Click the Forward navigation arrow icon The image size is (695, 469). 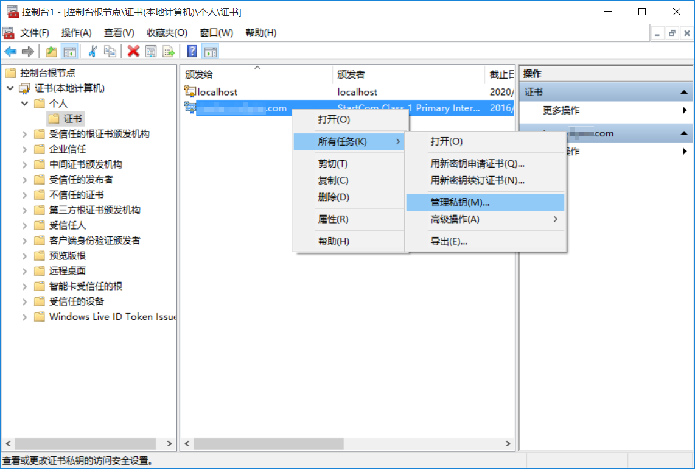coord(27,51)
